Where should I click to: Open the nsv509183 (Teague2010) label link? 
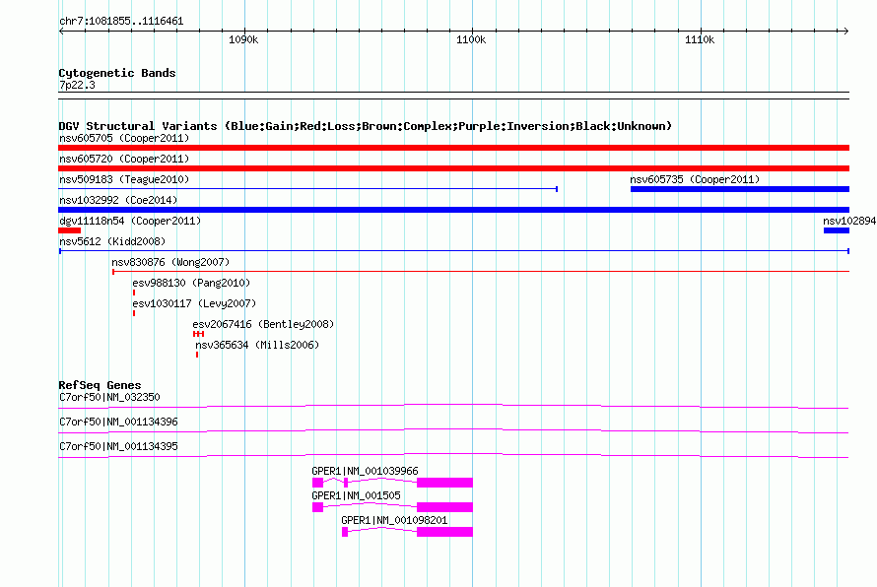[124, 179]
